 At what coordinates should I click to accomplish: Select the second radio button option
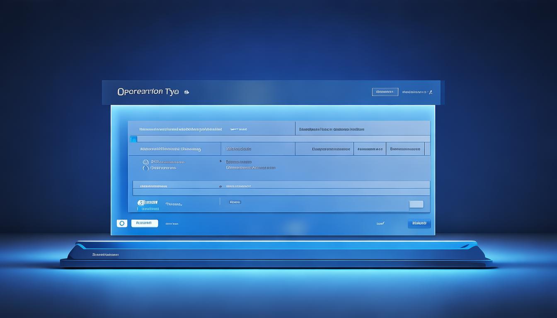click(x=145, y=168)
